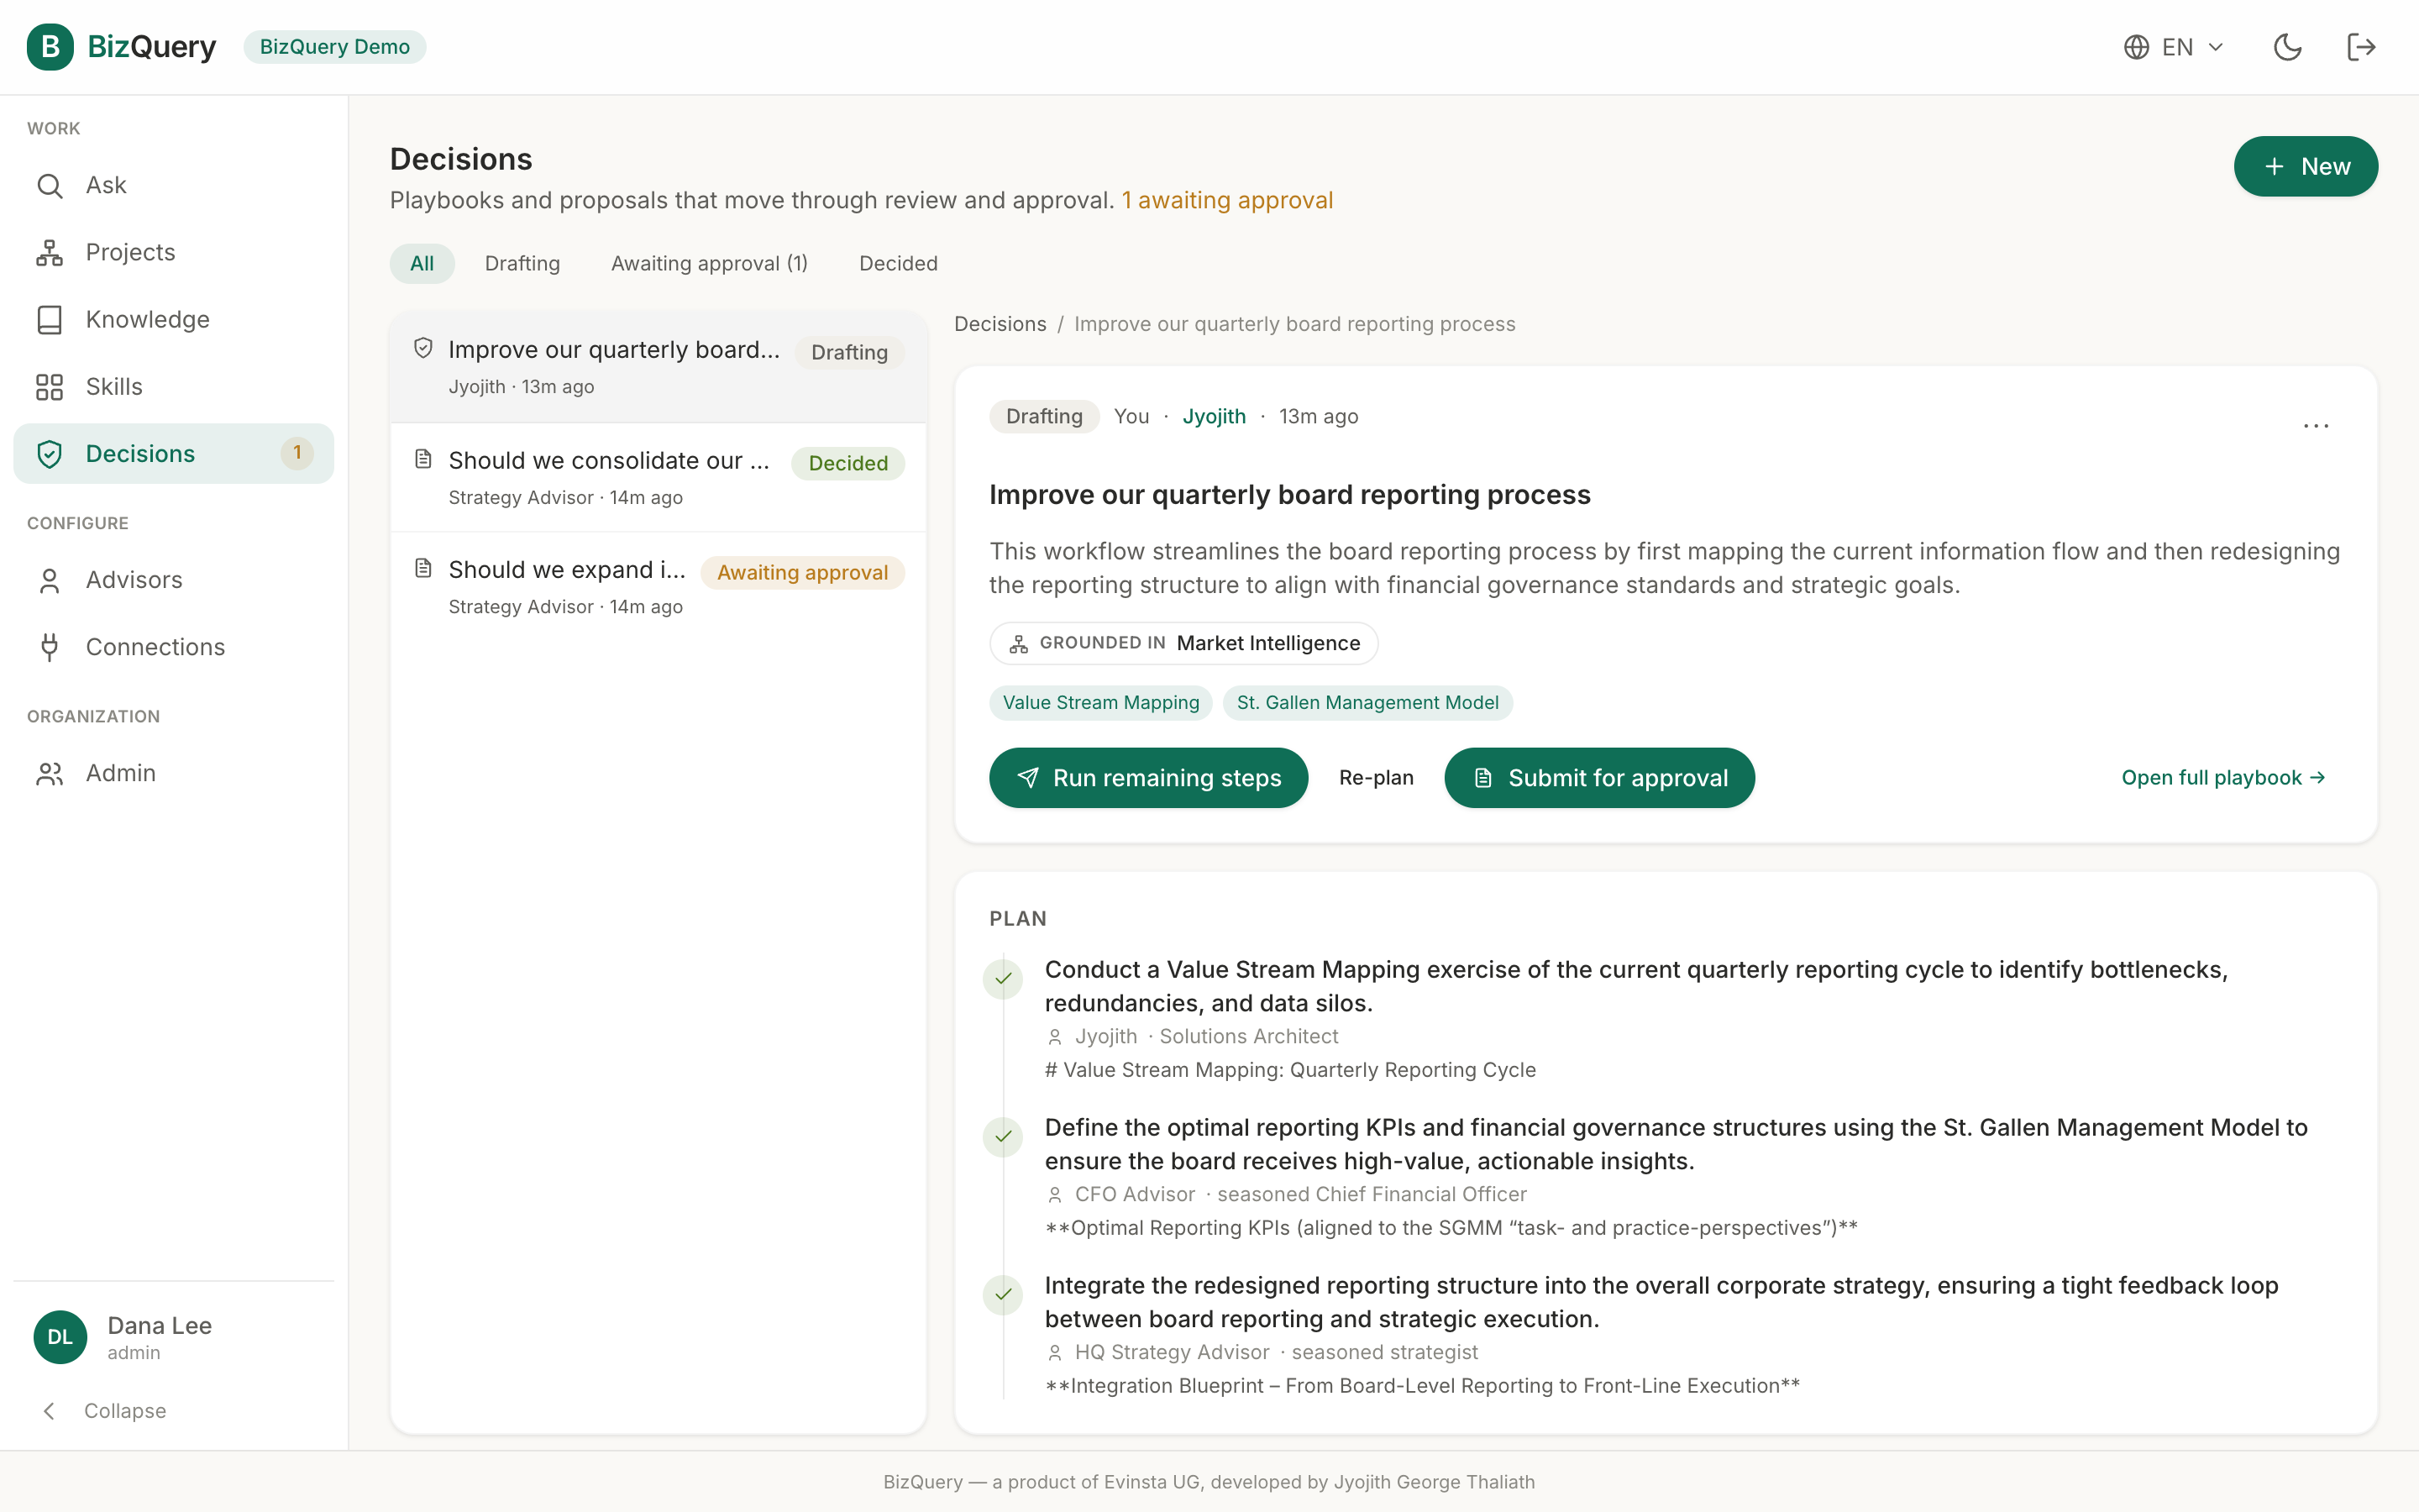
Task: Click the 'Integration Blueprint' result text
Action: [x=1422, y=1386]
